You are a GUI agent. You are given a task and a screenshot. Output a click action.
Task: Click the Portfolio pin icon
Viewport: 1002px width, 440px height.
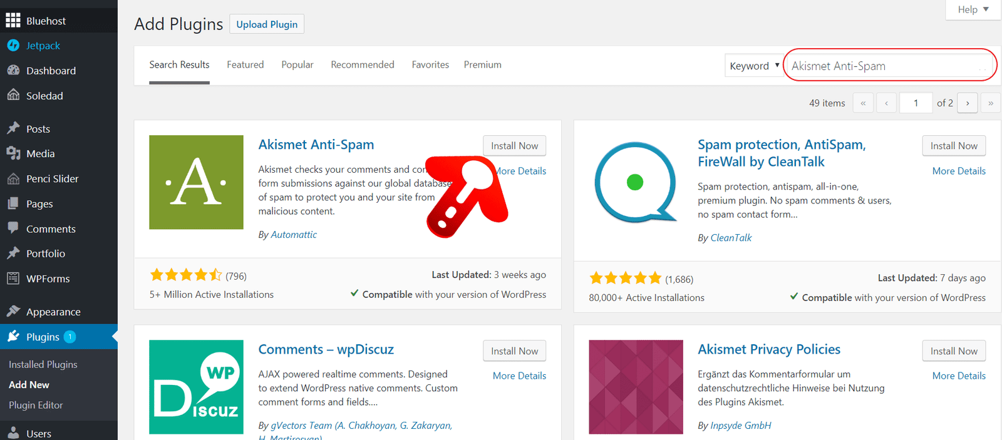(13, 253)
